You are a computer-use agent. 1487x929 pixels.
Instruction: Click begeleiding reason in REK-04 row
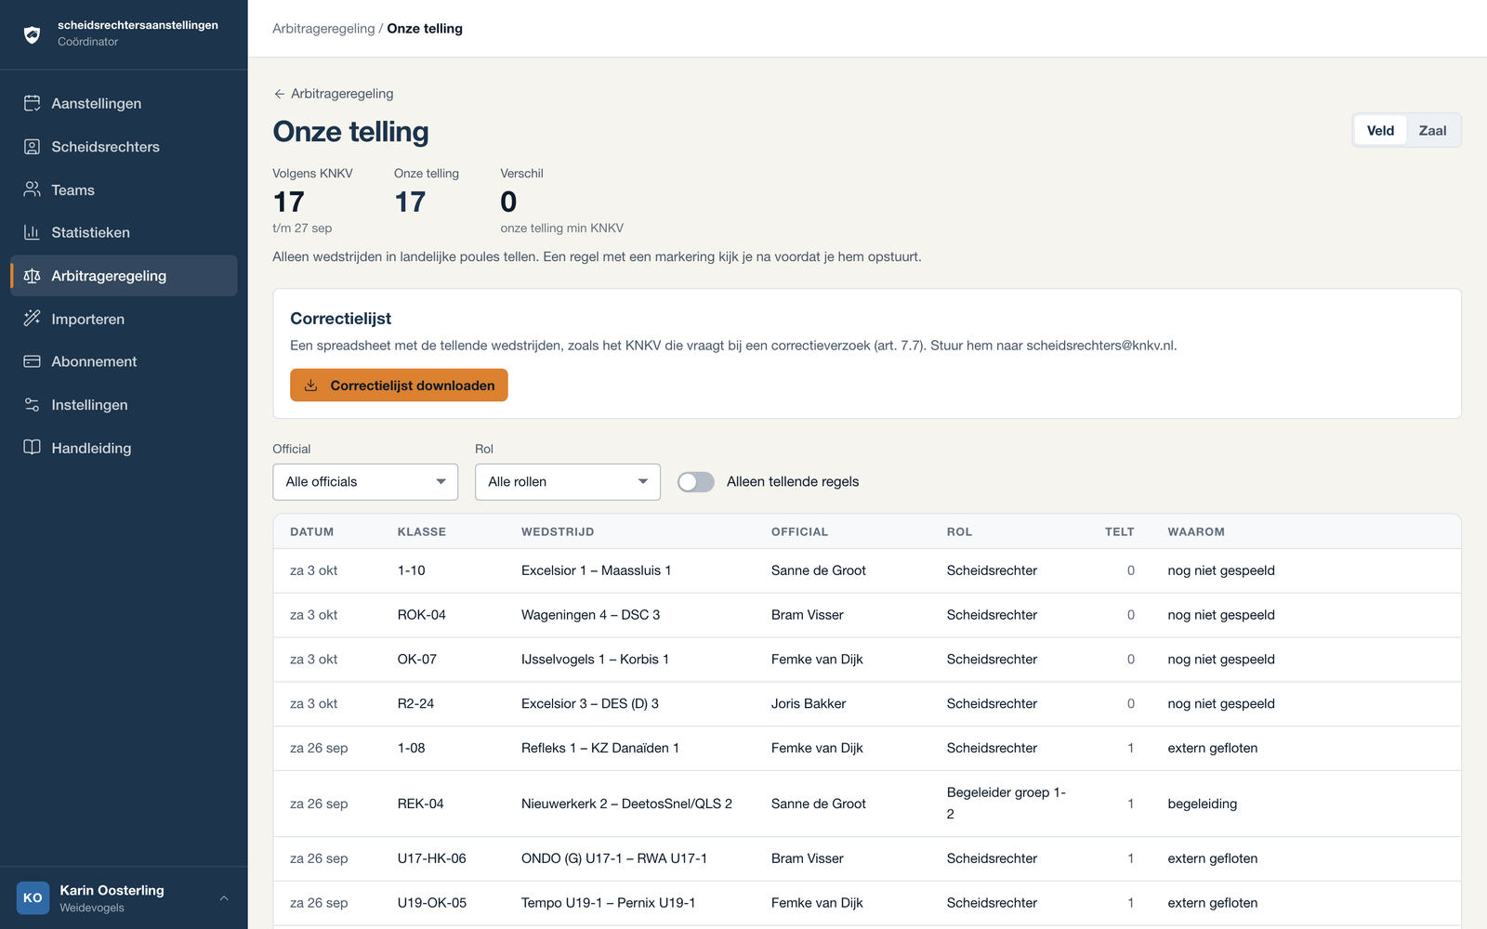[1203, 804]
